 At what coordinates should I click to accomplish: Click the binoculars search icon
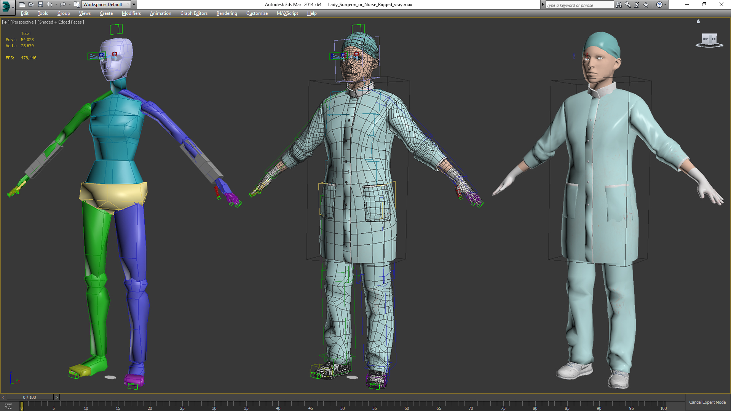618,5
